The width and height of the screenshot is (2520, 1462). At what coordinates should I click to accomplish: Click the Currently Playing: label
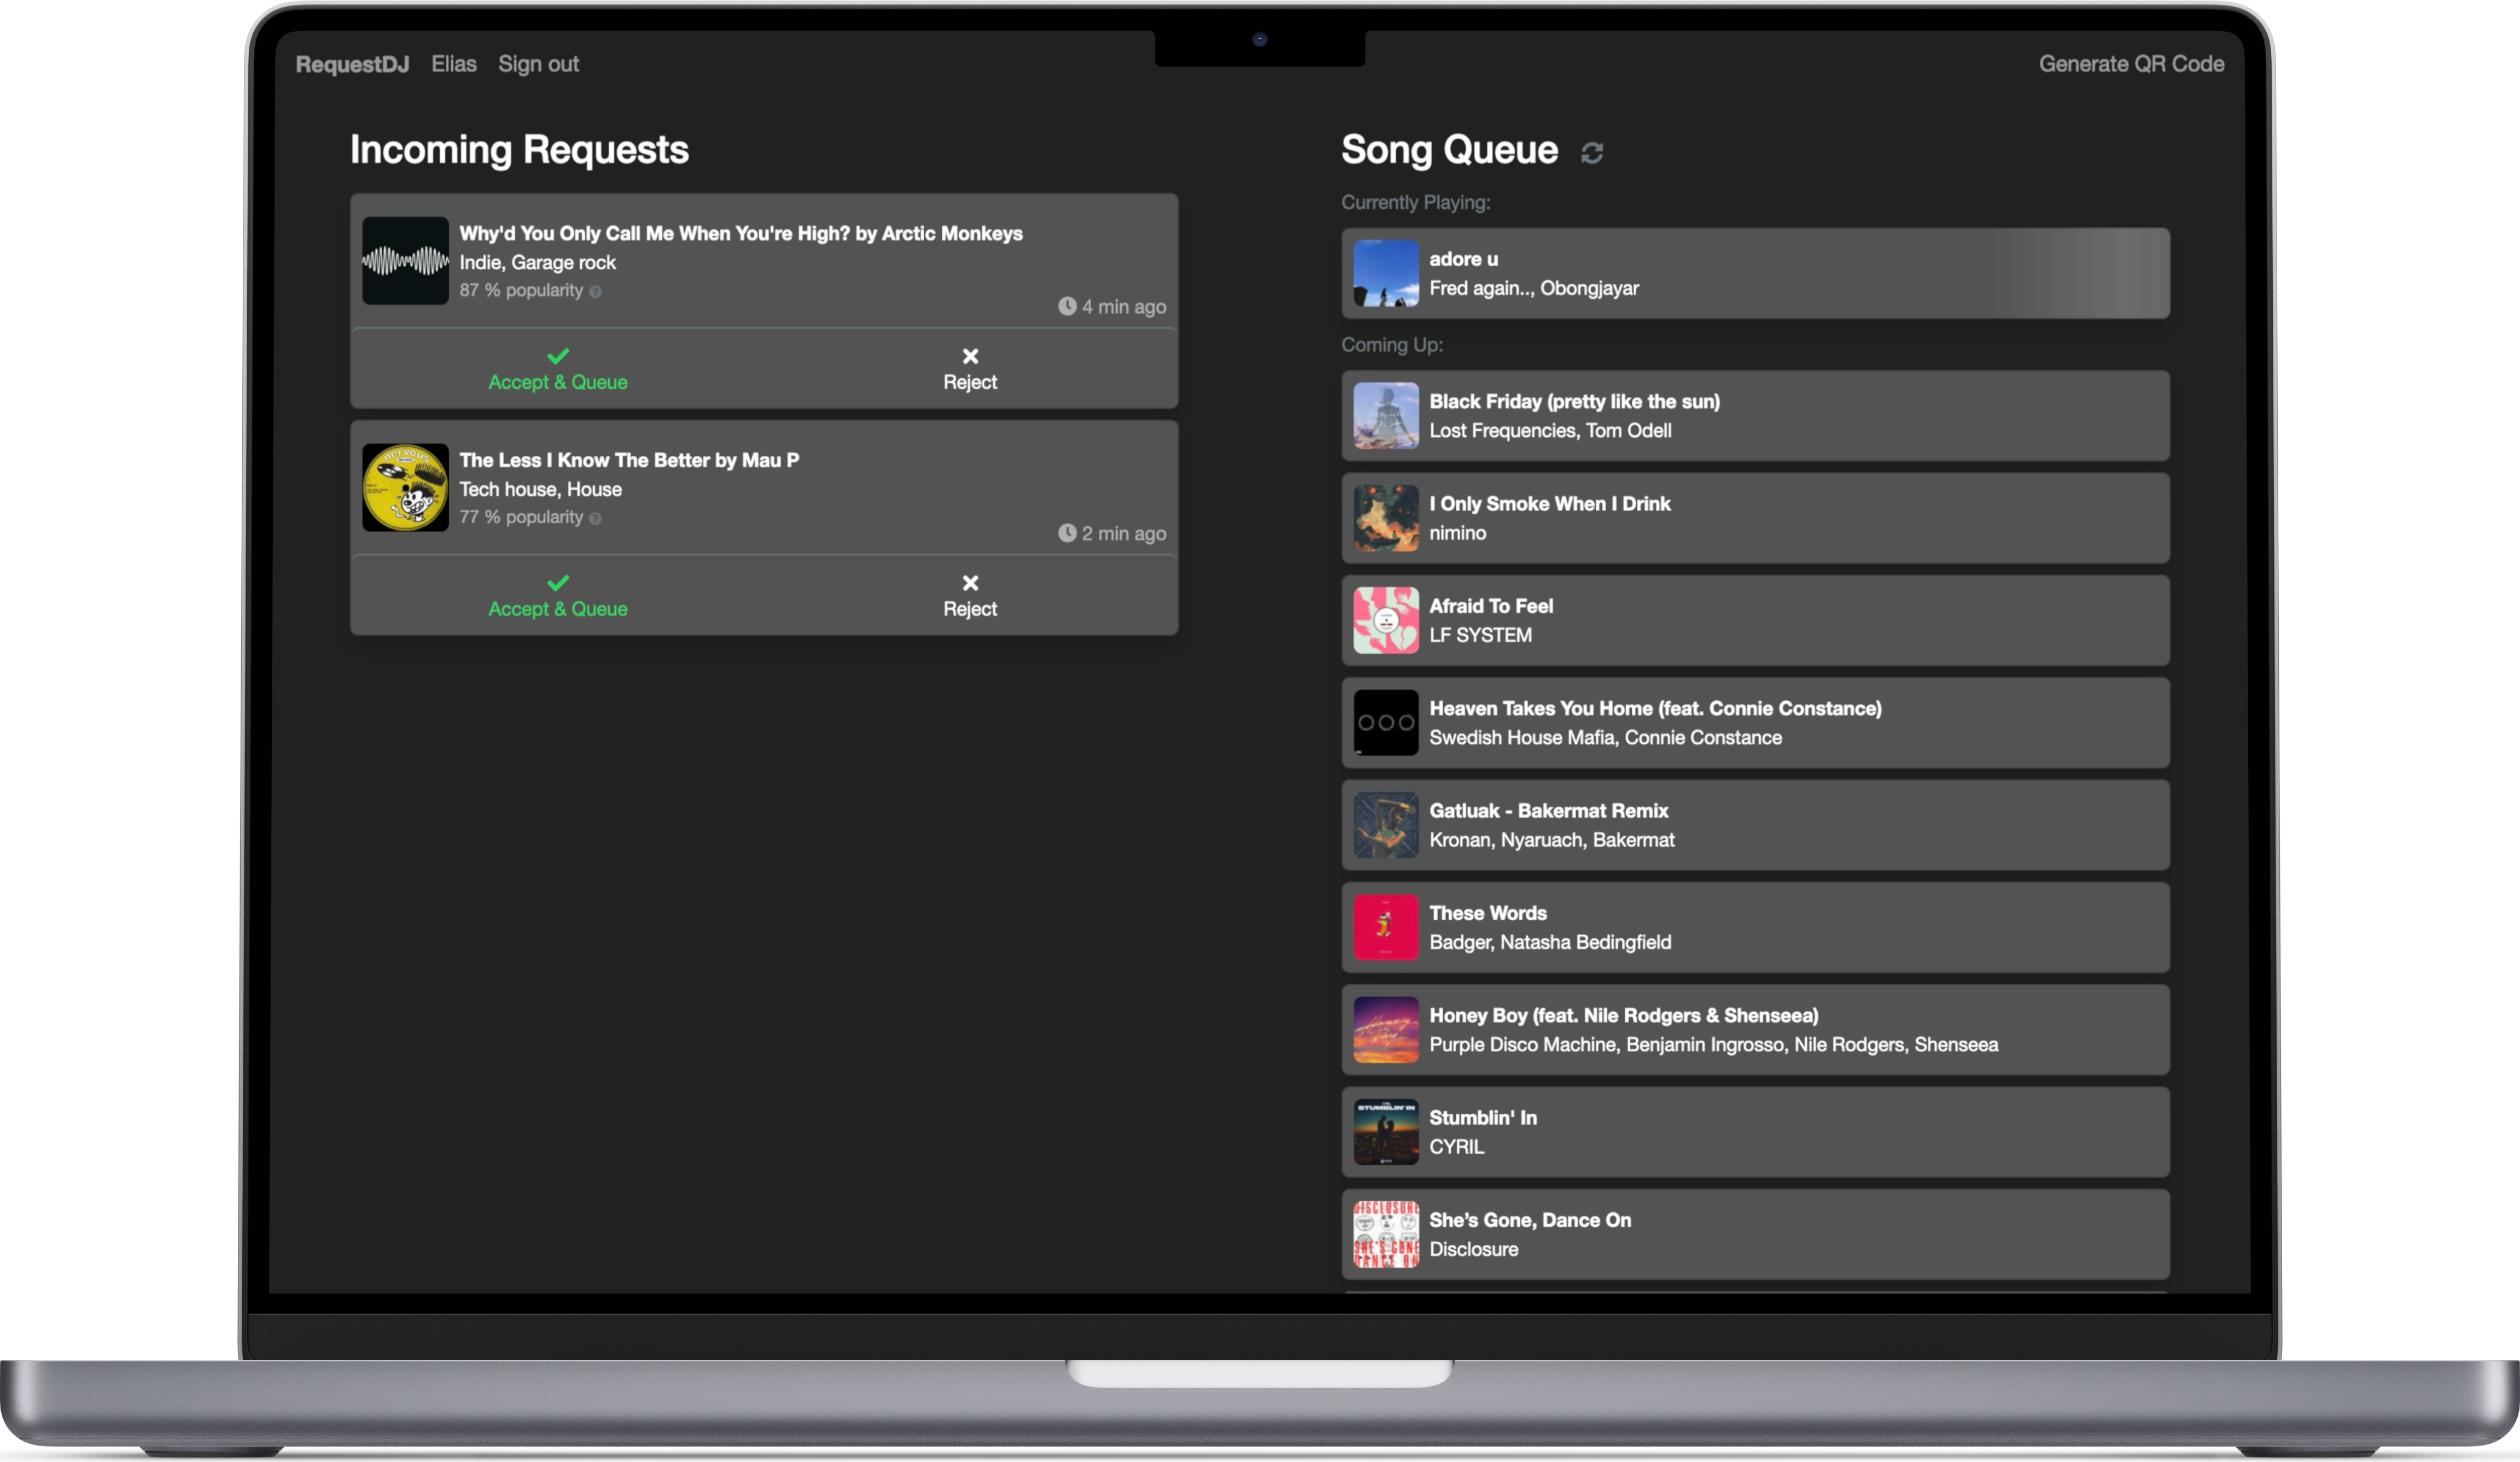(1415, 203)
